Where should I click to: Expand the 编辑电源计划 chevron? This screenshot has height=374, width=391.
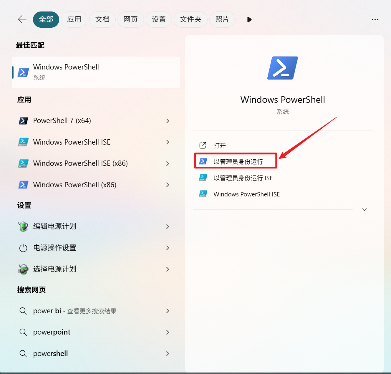coord(168,226)
